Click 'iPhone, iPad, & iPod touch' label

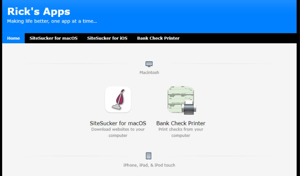point(149,165)
